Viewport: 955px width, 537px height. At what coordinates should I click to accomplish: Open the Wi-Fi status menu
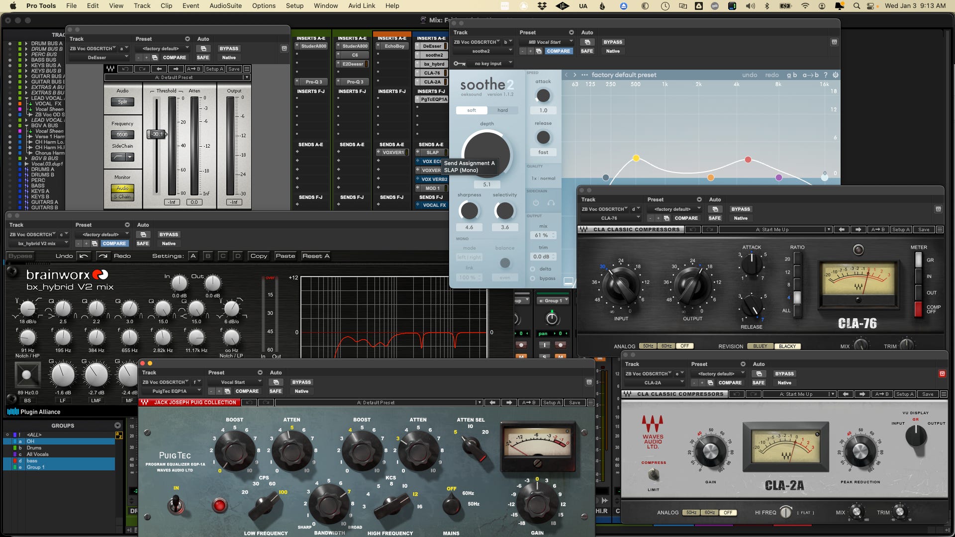805,6
